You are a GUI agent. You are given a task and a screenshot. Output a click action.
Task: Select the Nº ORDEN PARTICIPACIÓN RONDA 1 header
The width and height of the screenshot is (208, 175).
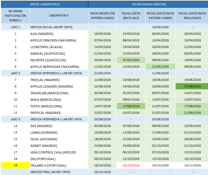15,16
